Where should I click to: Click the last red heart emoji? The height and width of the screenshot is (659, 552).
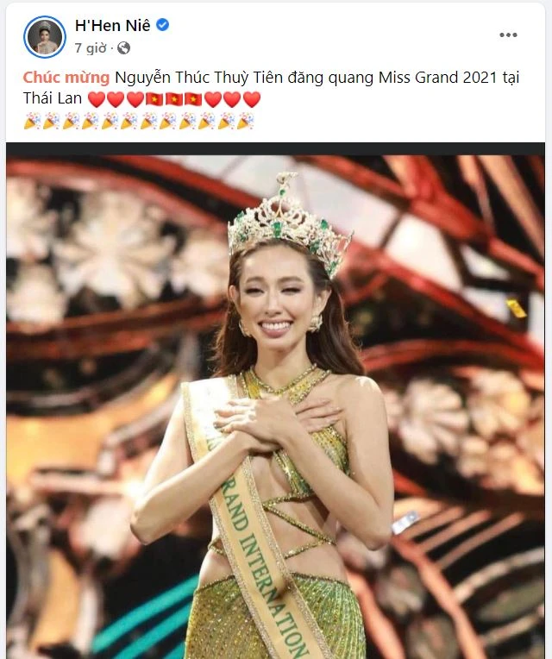point(252,99)
